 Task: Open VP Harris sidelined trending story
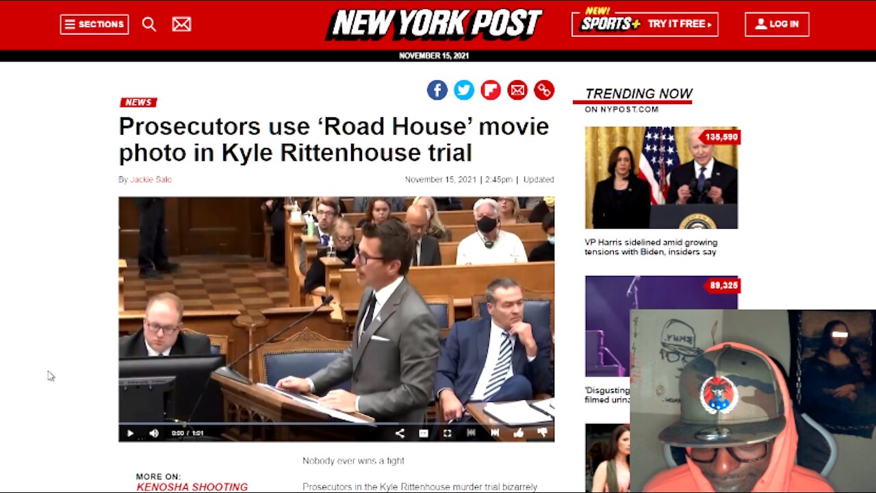pos(651,247)
